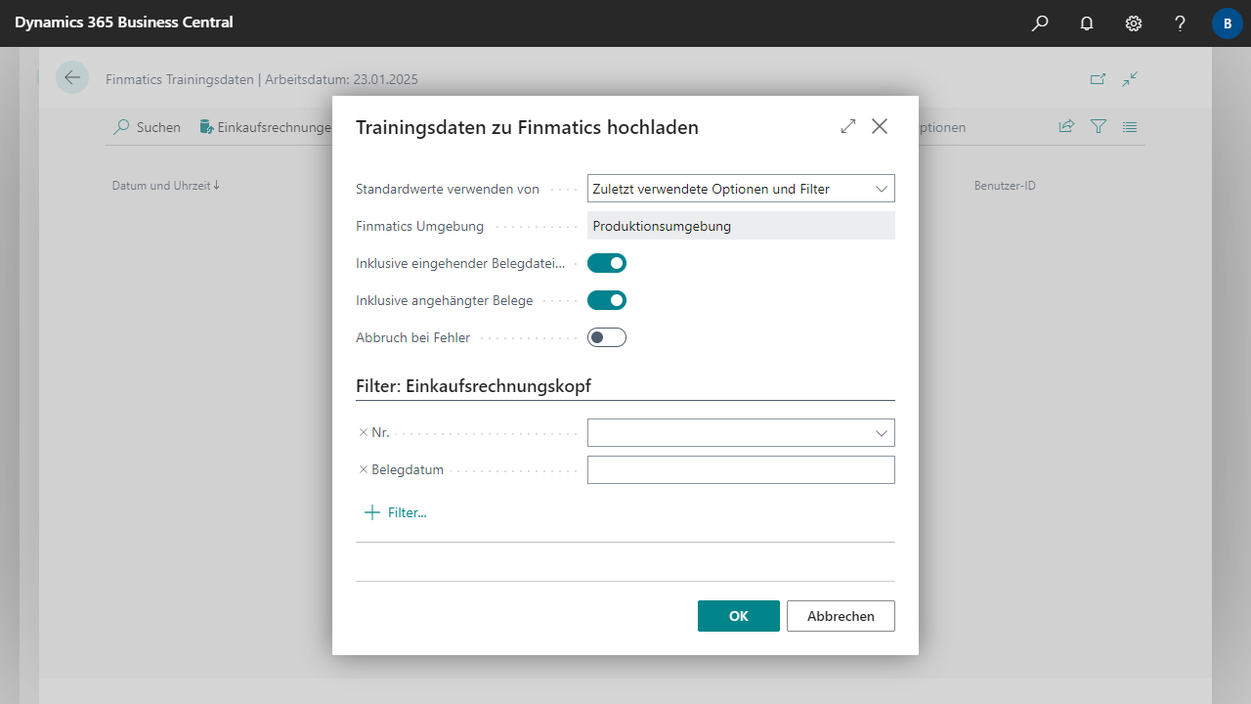1251x704 pixels.
Task: Open settings gear icon
Action: click(x=1134, y=23)
